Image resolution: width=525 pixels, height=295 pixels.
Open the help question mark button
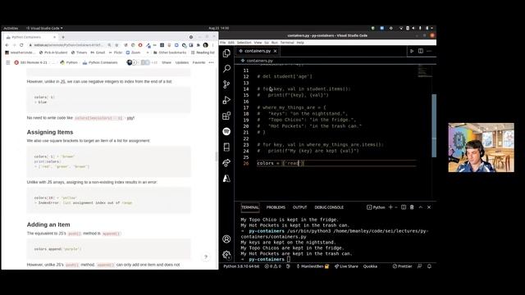tap(206, 256)
